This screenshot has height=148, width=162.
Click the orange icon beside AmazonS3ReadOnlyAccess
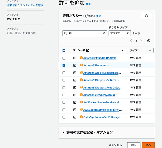click(x=81, y=95)
